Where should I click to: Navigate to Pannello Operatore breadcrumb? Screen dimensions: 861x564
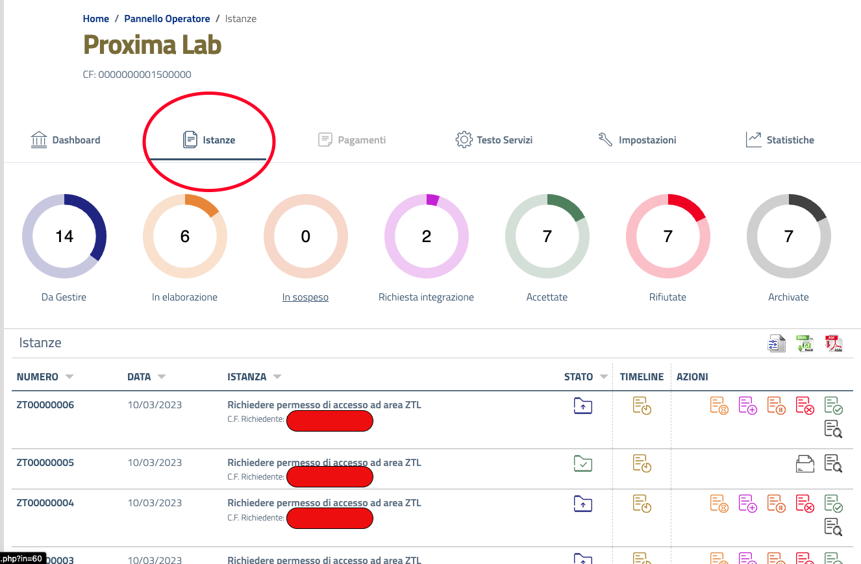[x=167, y=19]
